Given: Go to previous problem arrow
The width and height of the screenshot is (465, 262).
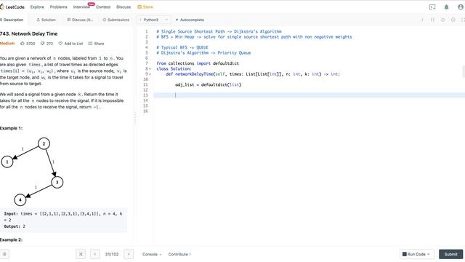Looking at the screenshot, I should tap(95, 254).
